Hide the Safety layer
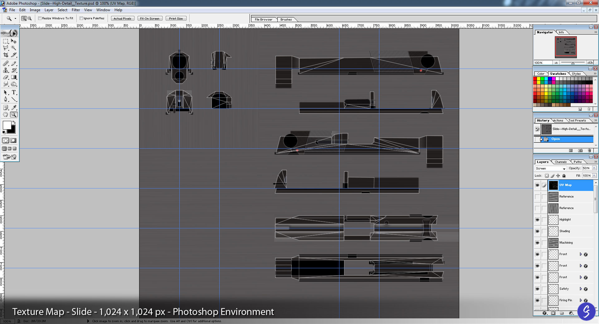599x324 pixels. tap(537, 289)
